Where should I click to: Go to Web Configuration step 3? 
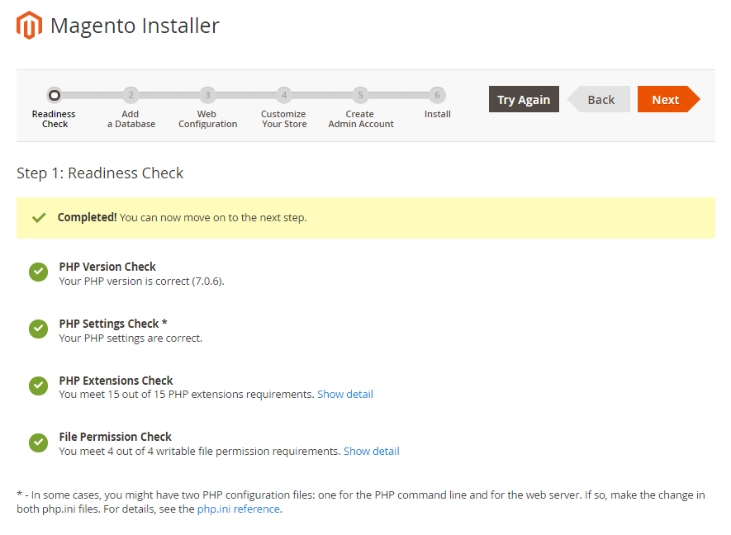pyautogui.click(x=207, y=95)
